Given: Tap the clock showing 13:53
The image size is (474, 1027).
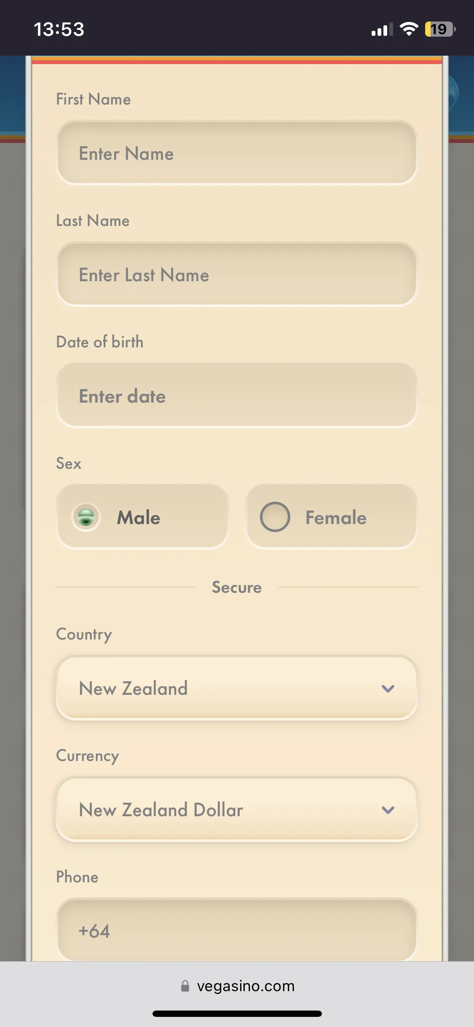Looking at the screenshot, I should tap(59, 30).
